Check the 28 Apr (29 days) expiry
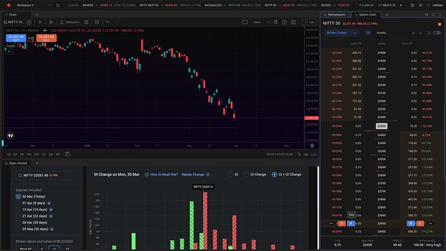The height and width of the screenshot is (251, 446). pyautogui.click(x=18, y=223)
